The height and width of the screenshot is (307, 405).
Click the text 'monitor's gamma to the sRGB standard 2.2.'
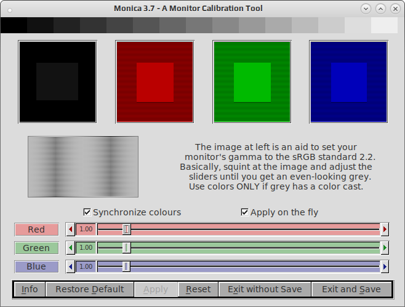(x=280, y=157)
